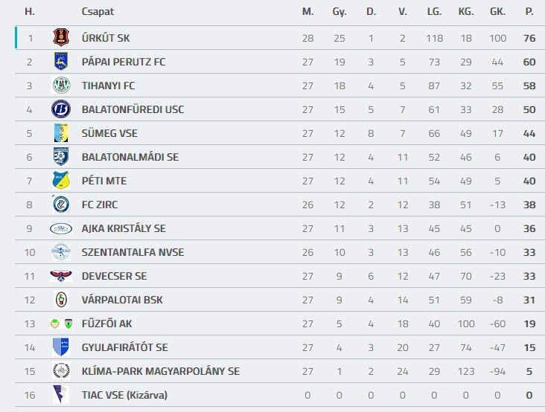Click the Devecser SE logo
This screenshot has height=412, width=545.
[61, 276]
